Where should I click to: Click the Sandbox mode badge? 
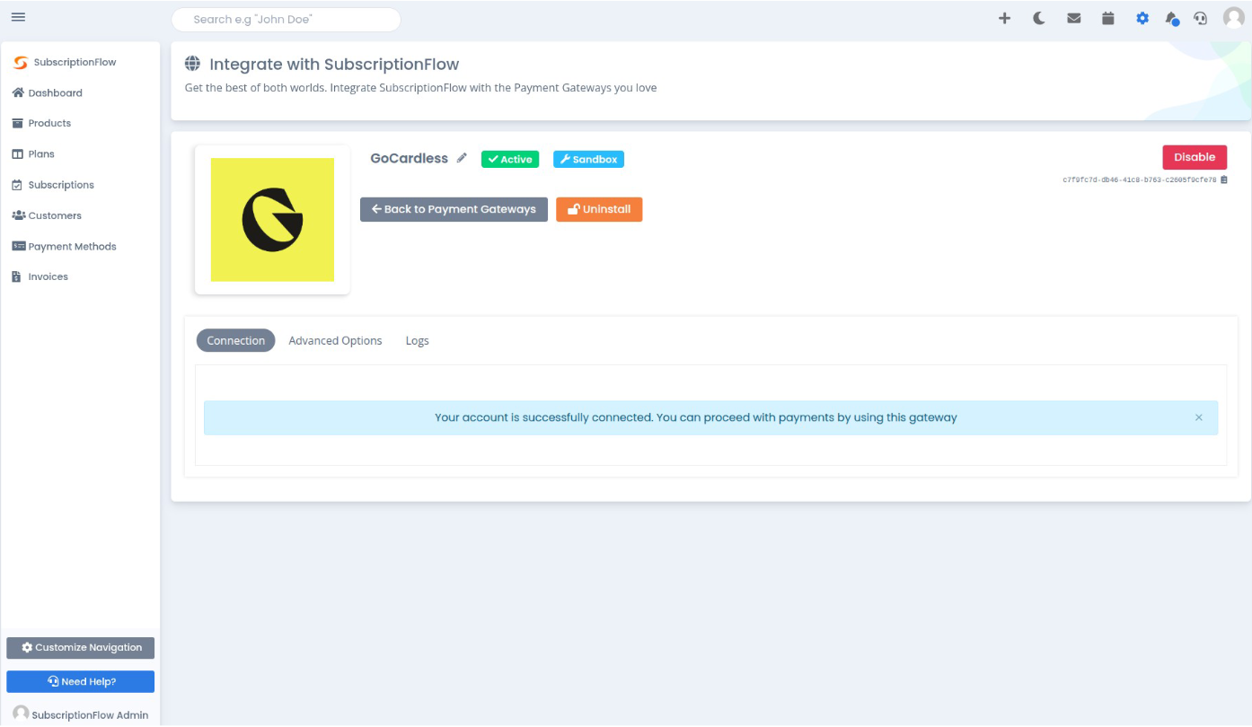click(588, 159)
